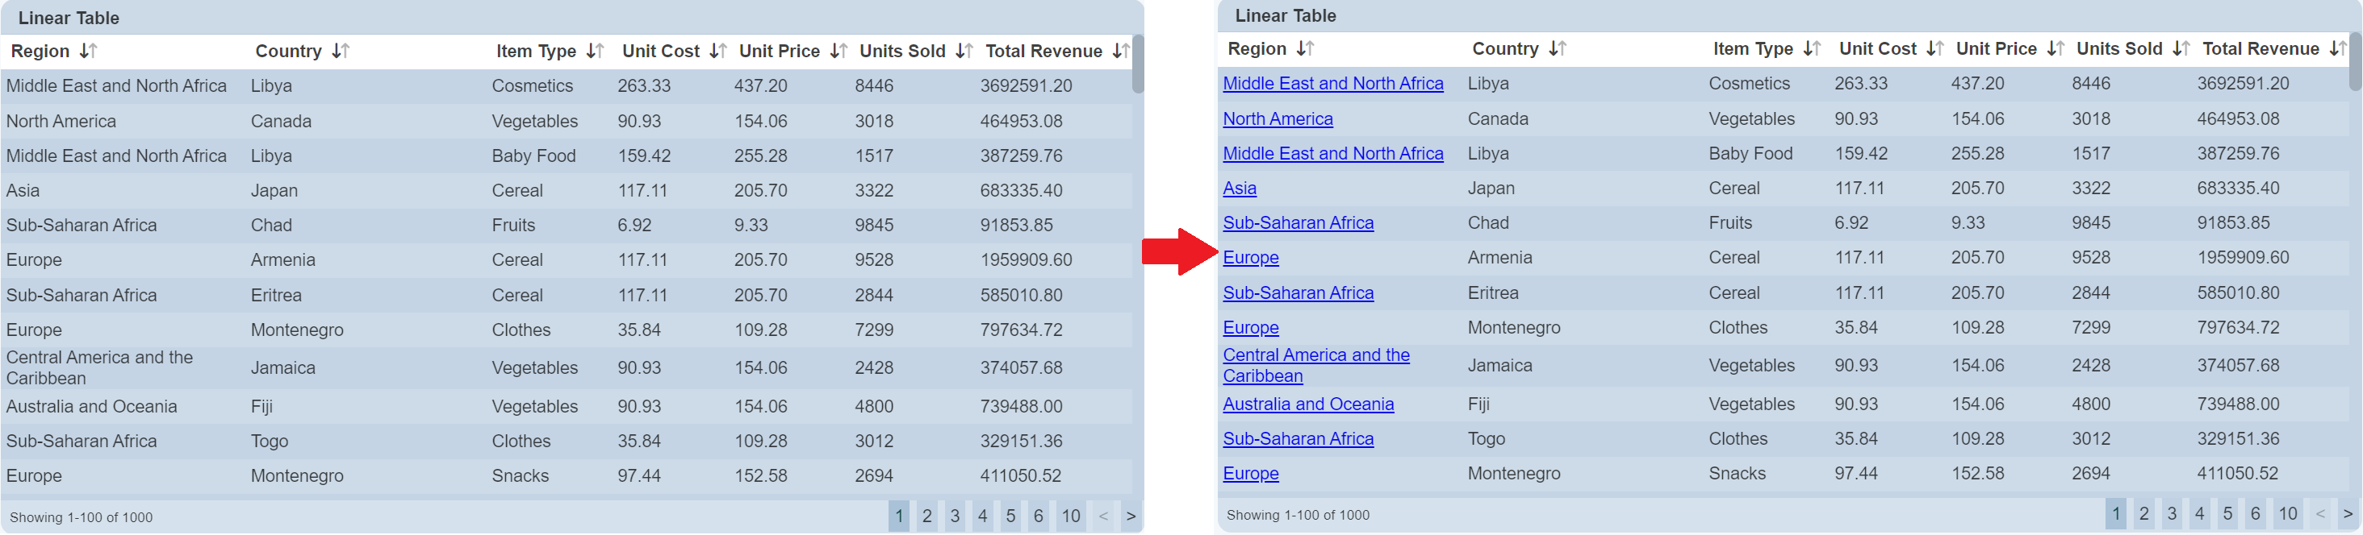Click next page arrow in left table
This screenshot has width=2363, height=535.
[x=1131, y=516]
